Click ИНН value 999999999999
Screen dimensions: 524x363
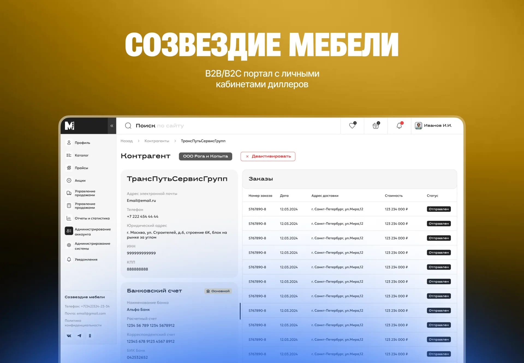[x=141, y=253]
